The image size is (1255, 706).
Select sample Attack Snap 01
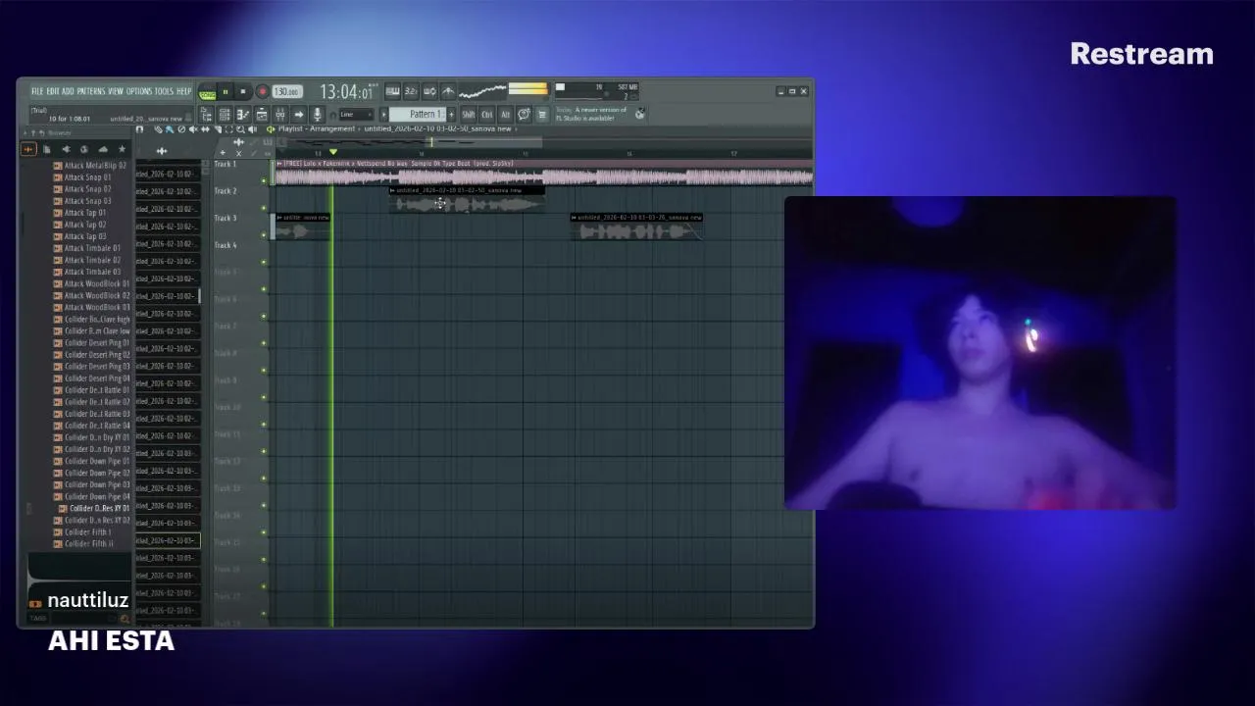click(x=82, y=177)
